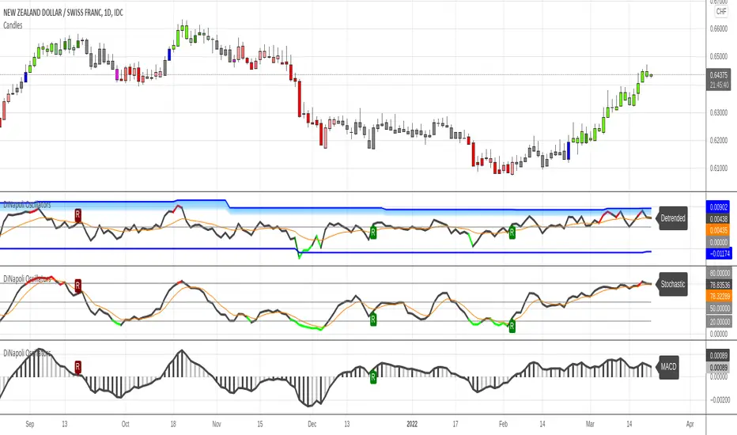Open the CHF currency selector

[720, 12]
